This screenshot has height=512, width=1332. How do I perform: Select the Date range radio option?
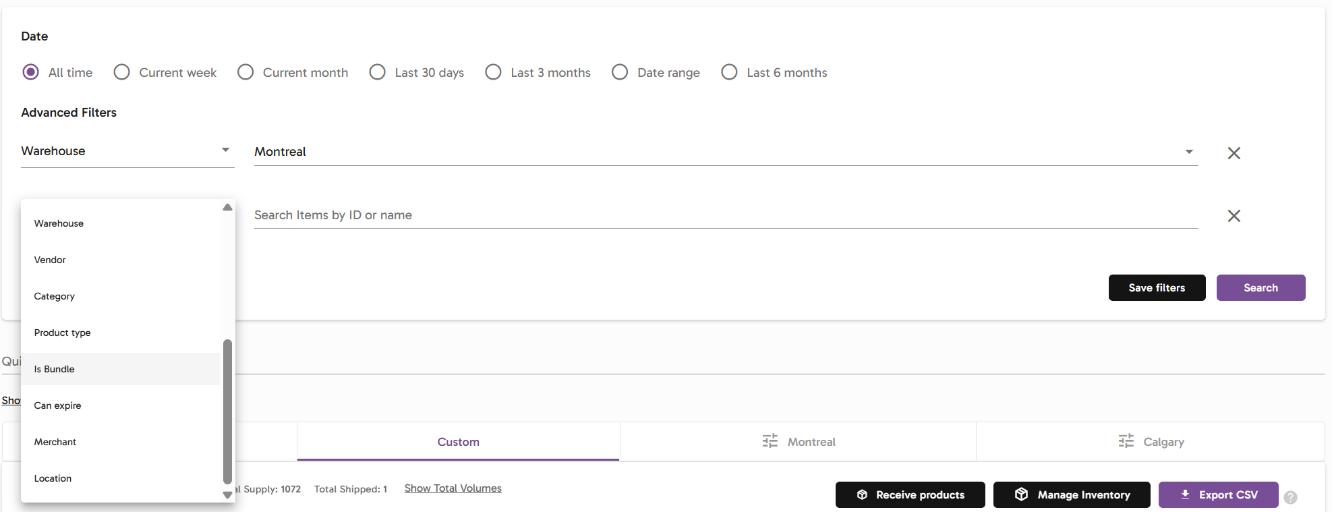pyautogui.click(x=620, y=72)
